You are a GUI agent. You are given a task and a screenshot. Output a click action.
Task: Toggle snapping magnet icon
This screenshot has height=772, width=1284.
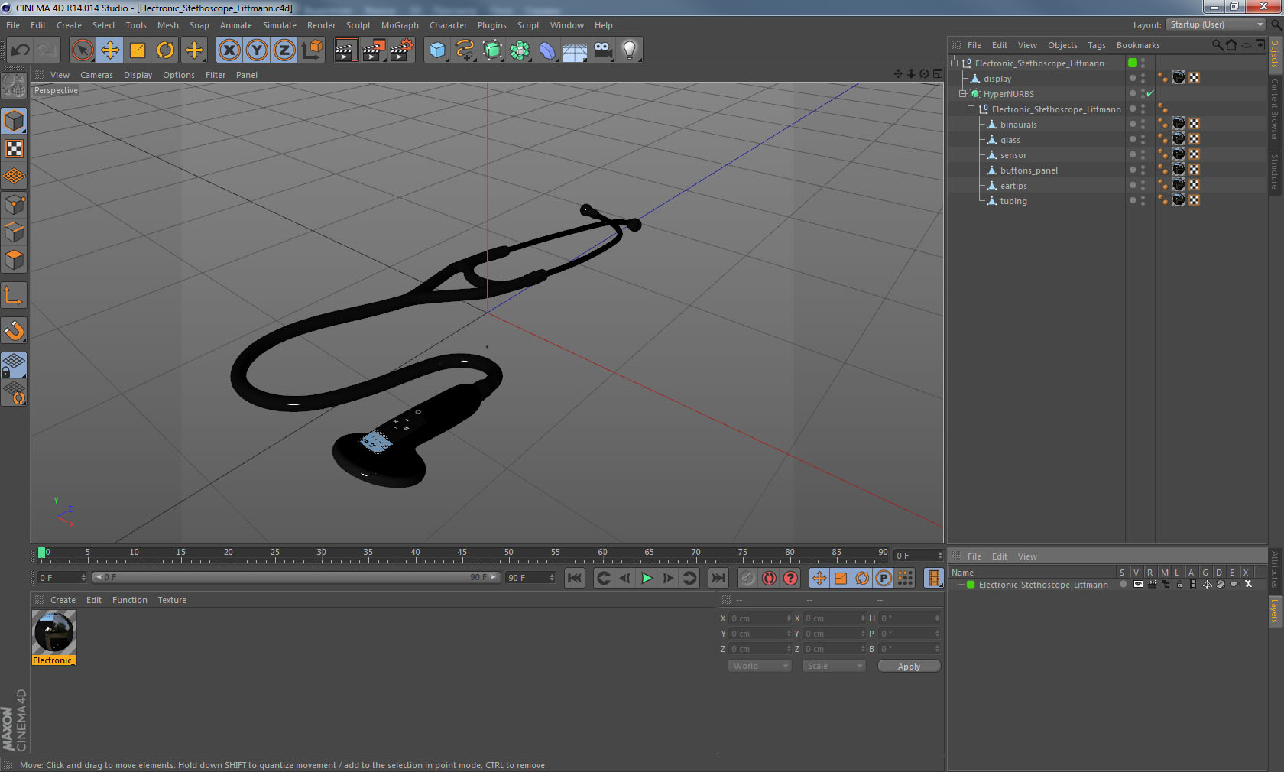[14, 330]
